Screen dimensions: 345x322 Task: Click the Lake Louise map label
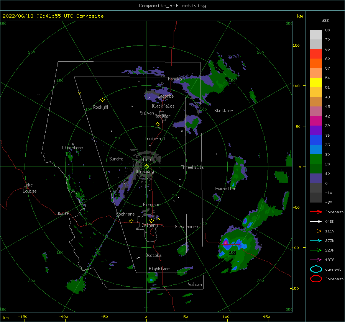tap(30, 188)
